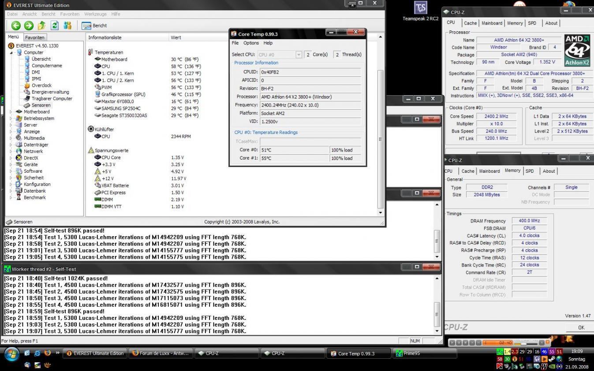Open the EVEREST users toolbar icon
Viewport: 594px width, 371px height.
point(67,26)
